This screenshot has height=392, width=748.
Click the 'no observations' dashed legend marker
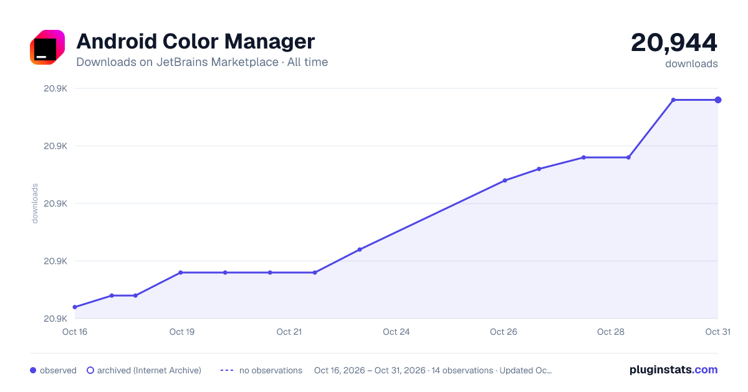click(227, 370)
